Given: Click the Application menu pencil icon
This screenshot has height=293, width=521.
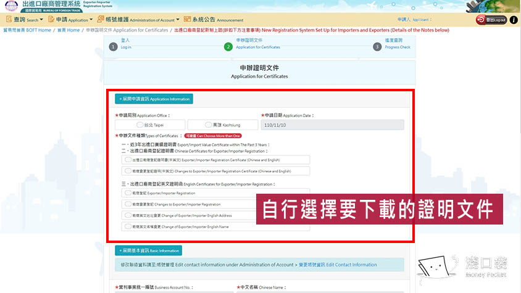Looking at the screenshot, I should [51, 19].
